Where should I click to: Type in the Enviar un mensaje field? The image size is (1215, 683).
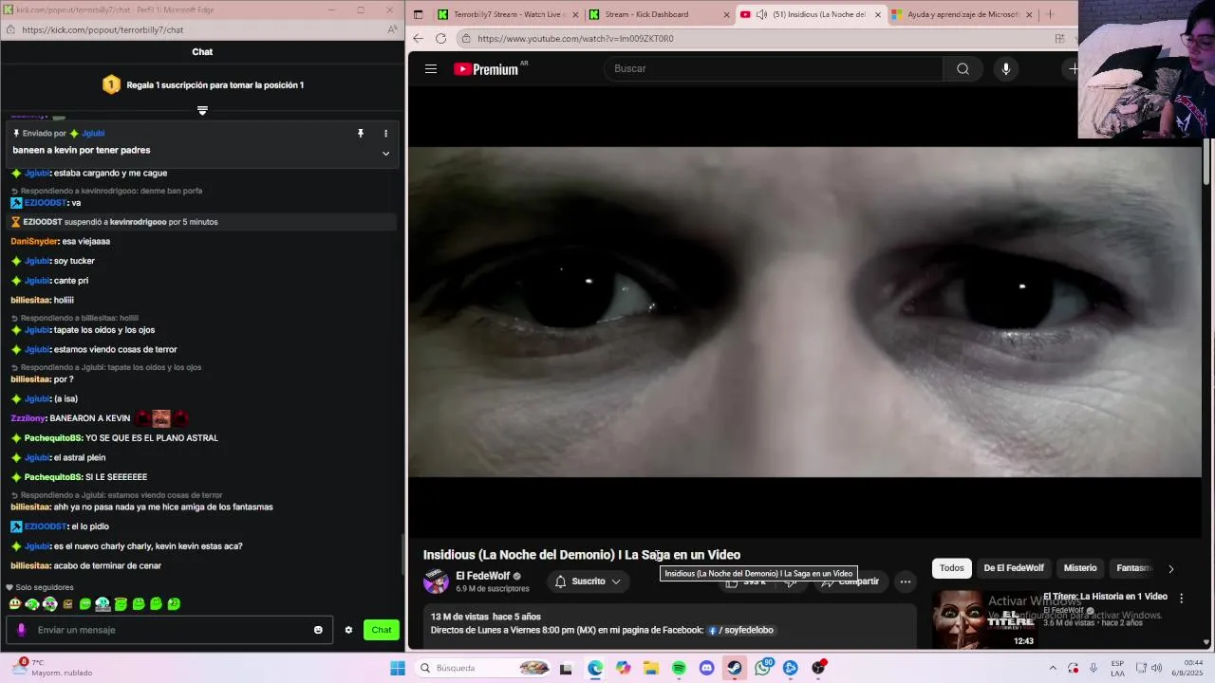point(171,630)
